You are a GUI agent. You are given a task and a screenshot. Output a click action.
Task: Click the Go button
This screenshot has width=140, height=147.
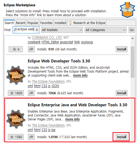(x=132, y=30)
